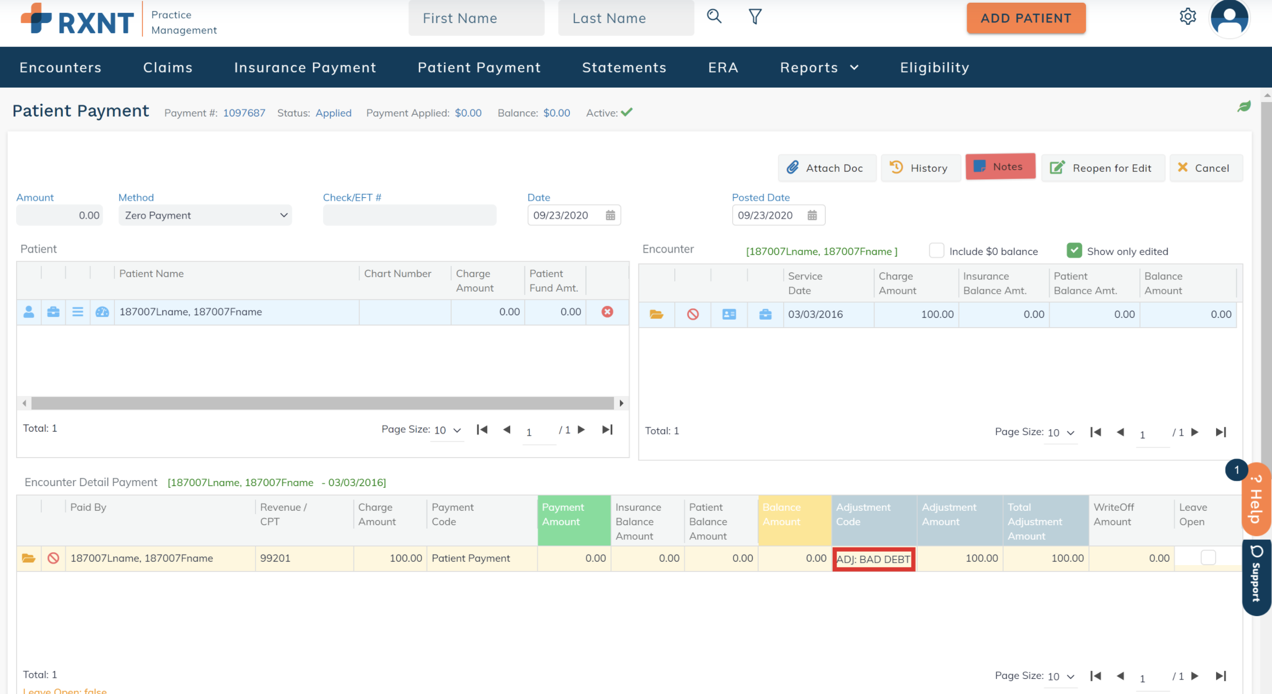Click the Attach Doc button
The height and width of the screenshot is (694, 1272).
click(827, 168)
